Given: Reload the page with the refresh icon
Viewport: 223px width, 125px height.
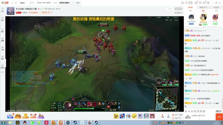Looking at the screenshot, I should [x=16, y=3].
